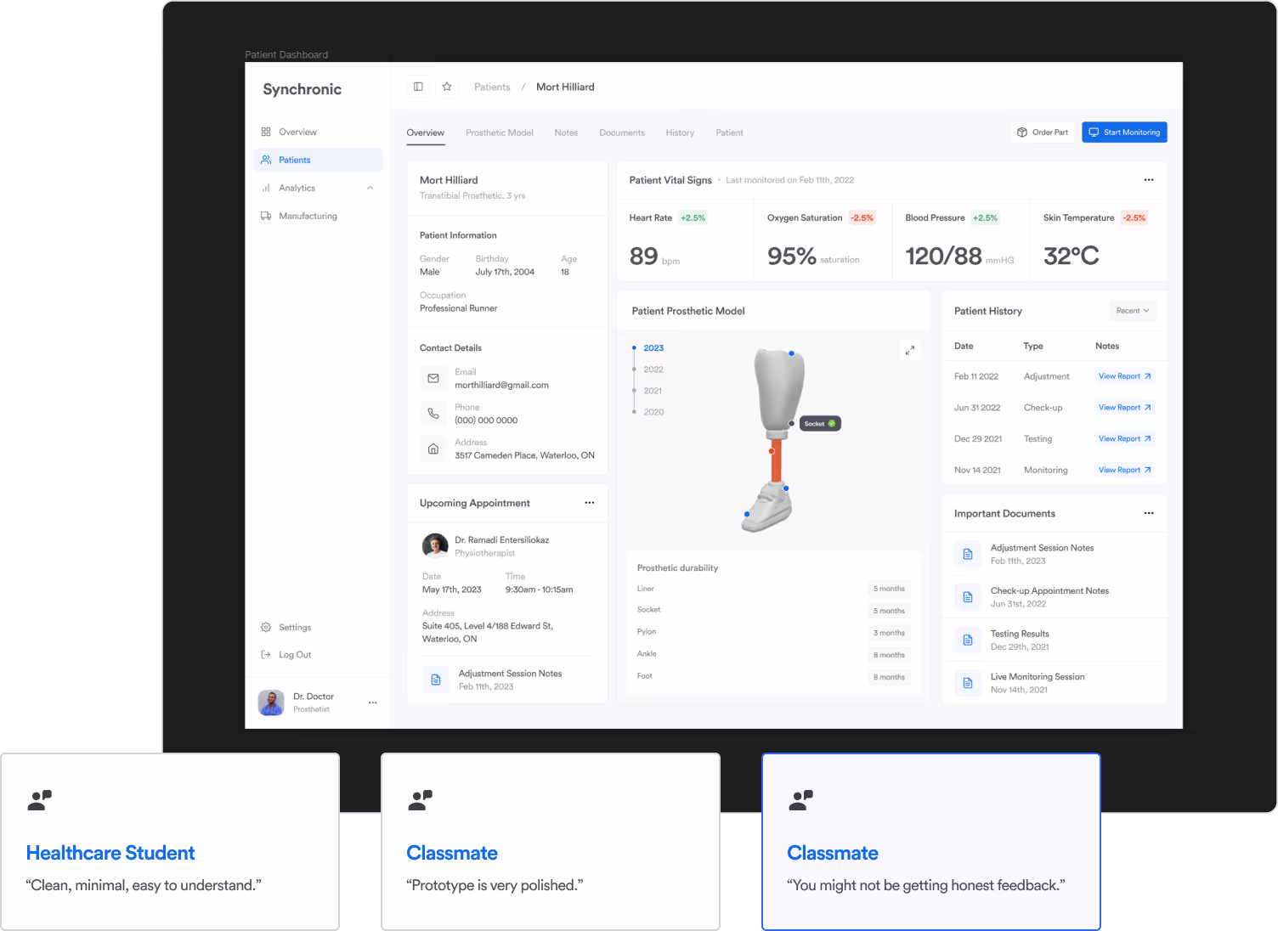Screen dimensions: 1278x931
Task: Switch to the Notes tab
Action: [566, 133]
